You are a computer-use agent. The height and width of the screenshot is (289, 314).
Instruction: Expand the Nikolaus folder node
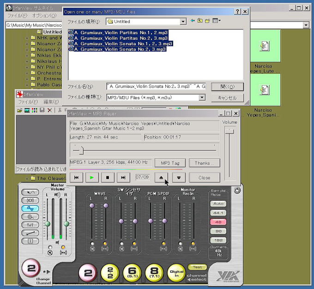click(x=27, y=61)
